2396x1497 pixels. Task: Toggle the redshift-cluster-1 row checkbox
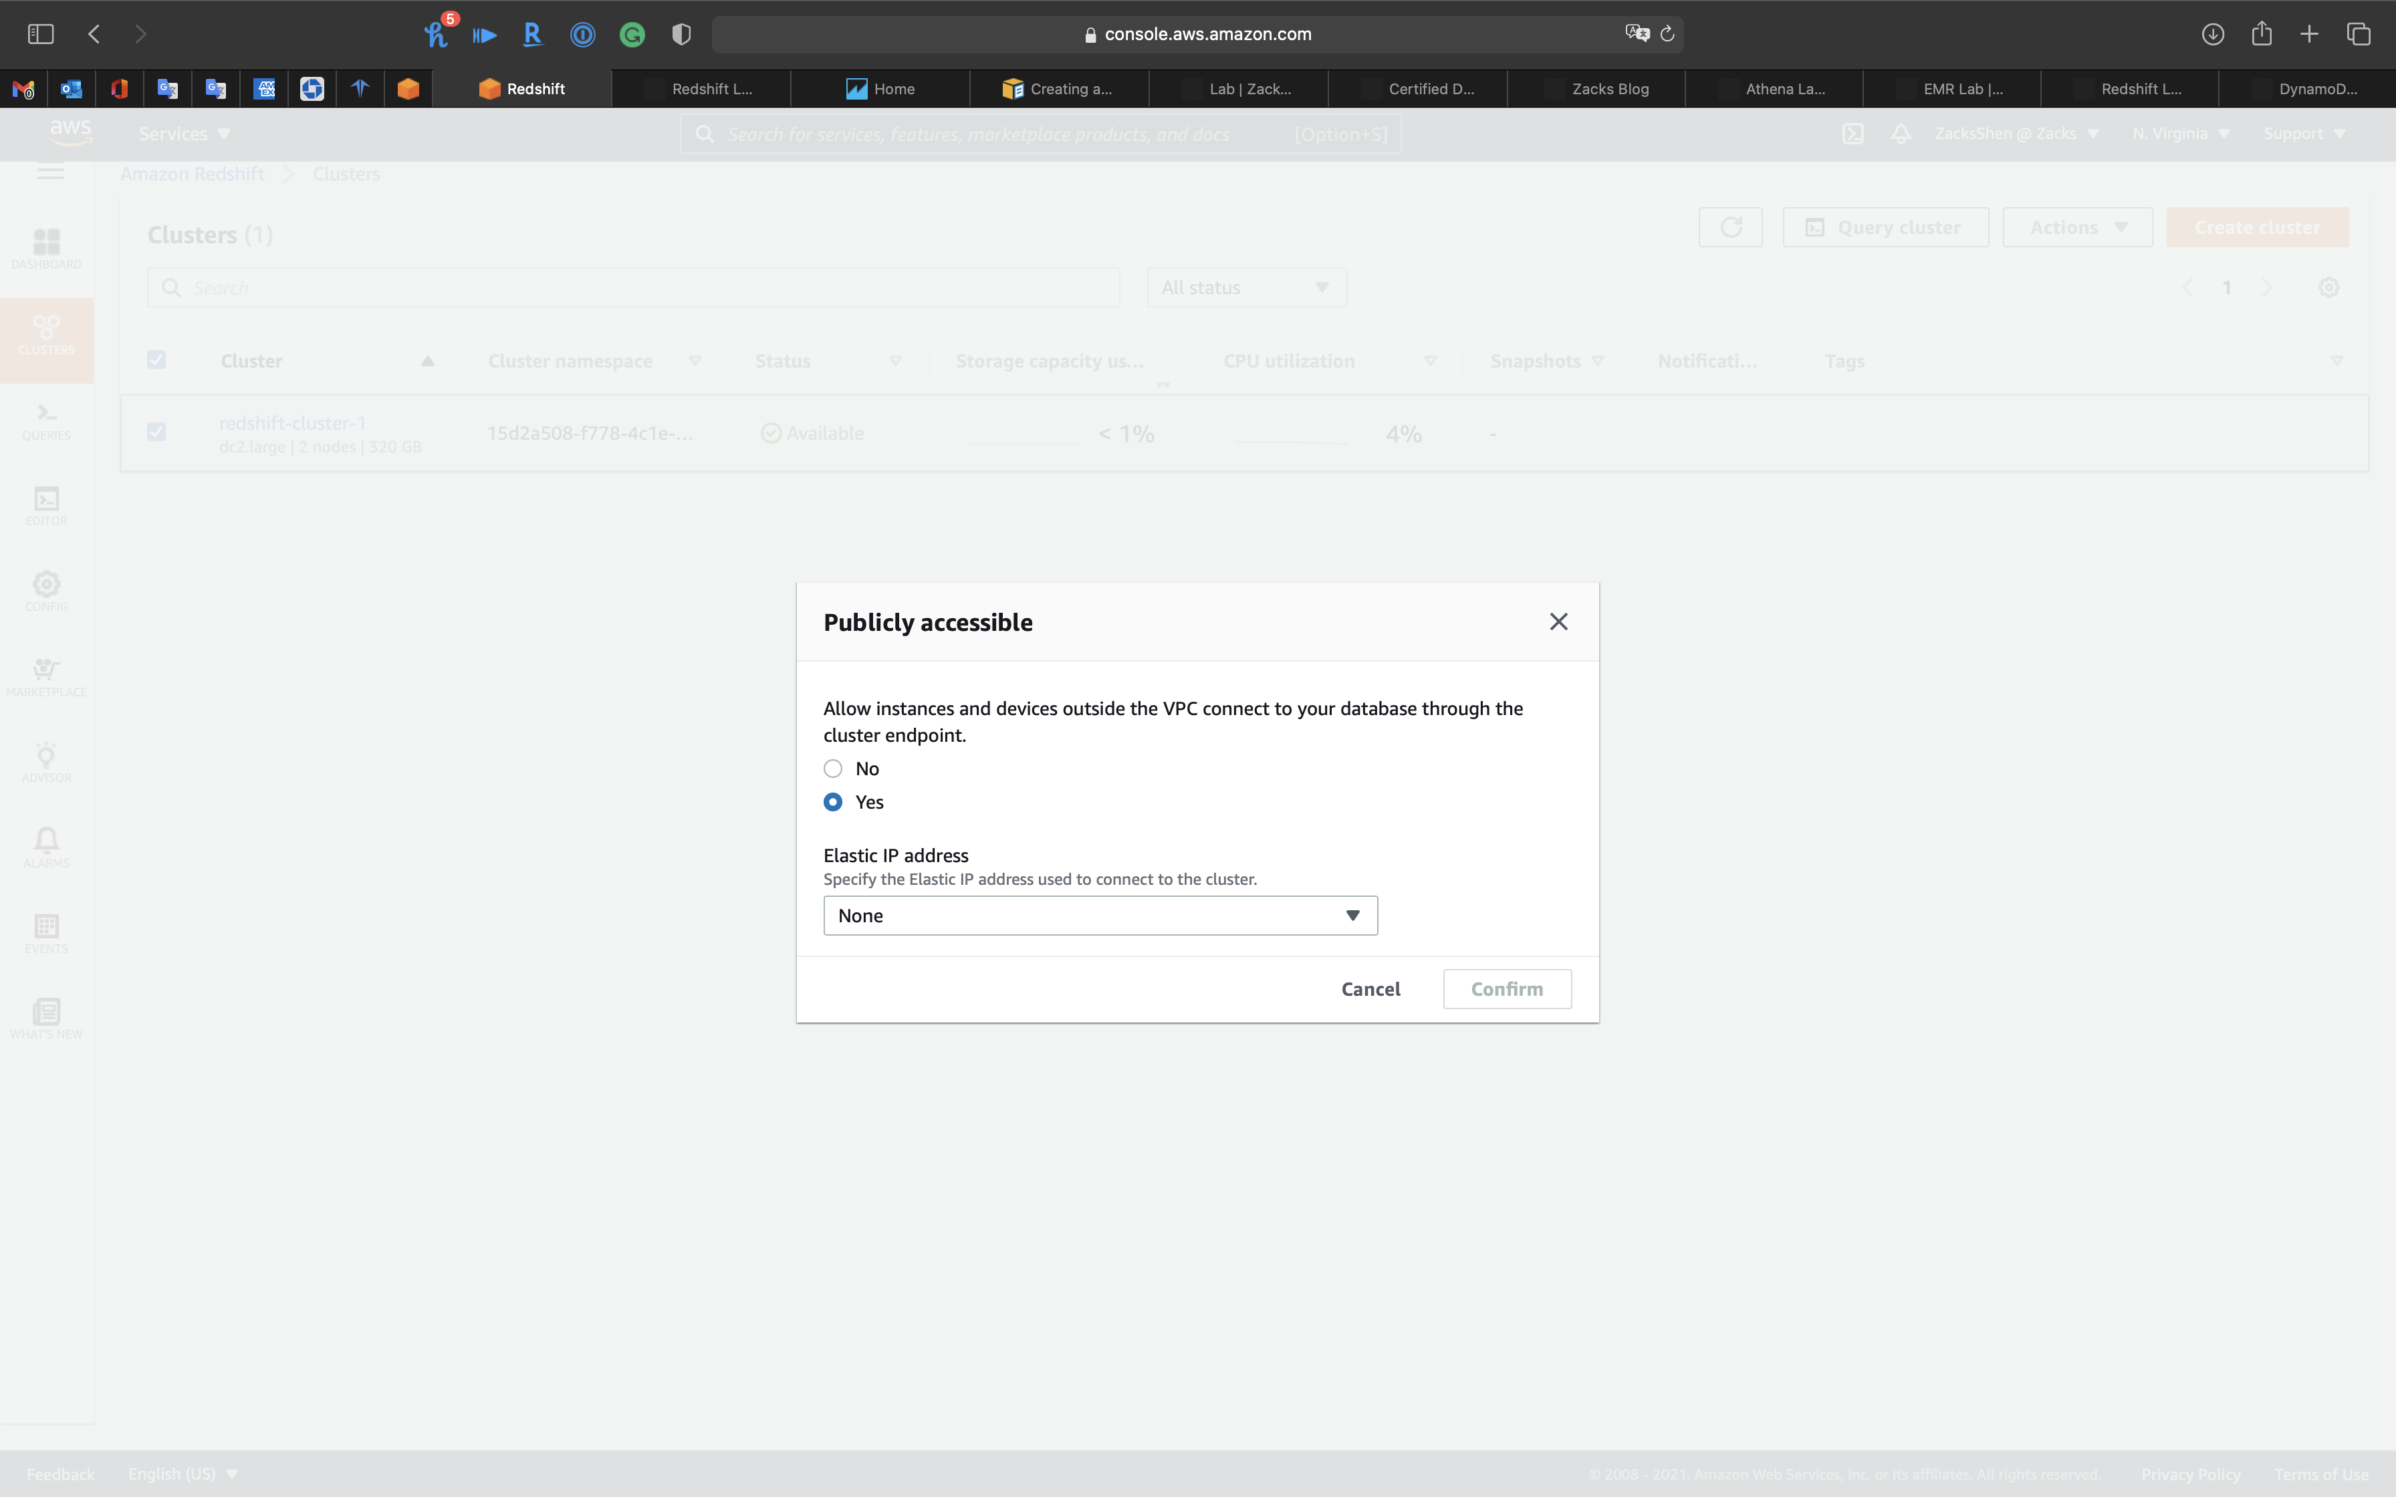[x=156, y=432]
